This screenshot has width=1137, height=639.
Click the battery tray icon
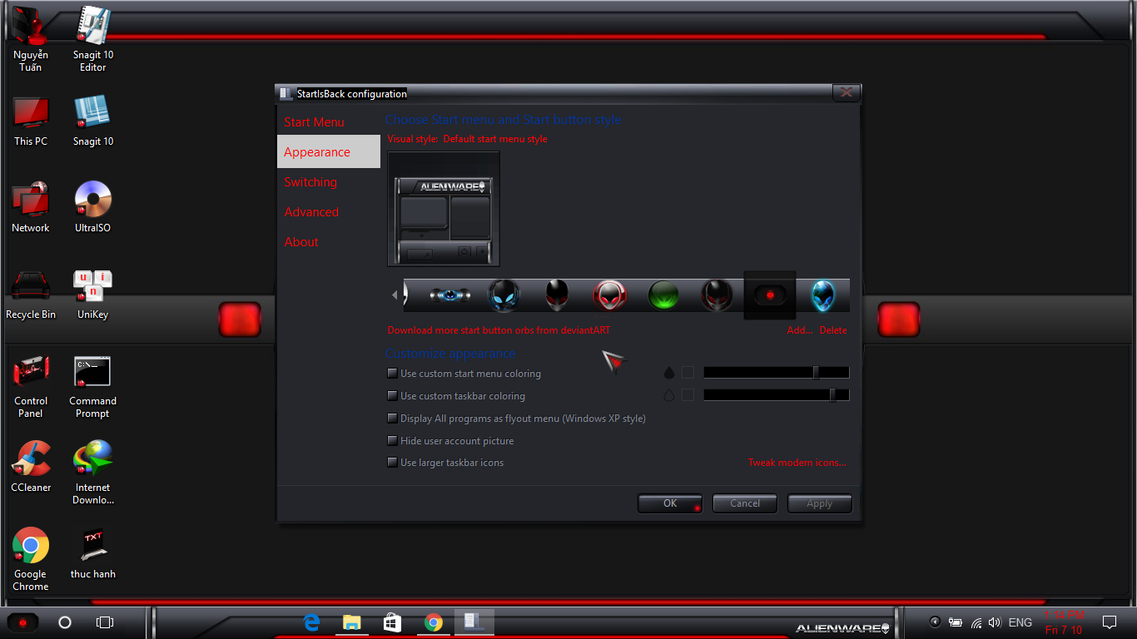[956, 622]
